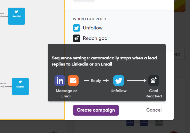The image size is (190, 133).
Task: Select the upper Send DM node
Action: pos(16,16)
